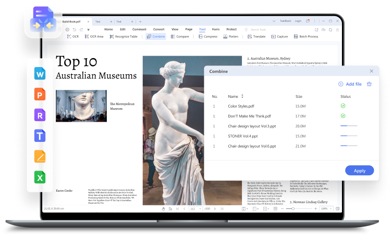Open the View menu
Screen dimensions: 392x237
click(x=175, y=30)
